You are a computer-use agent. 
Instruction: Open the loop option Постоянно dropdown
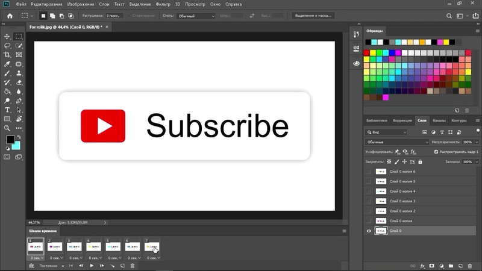tap(52, 266)
